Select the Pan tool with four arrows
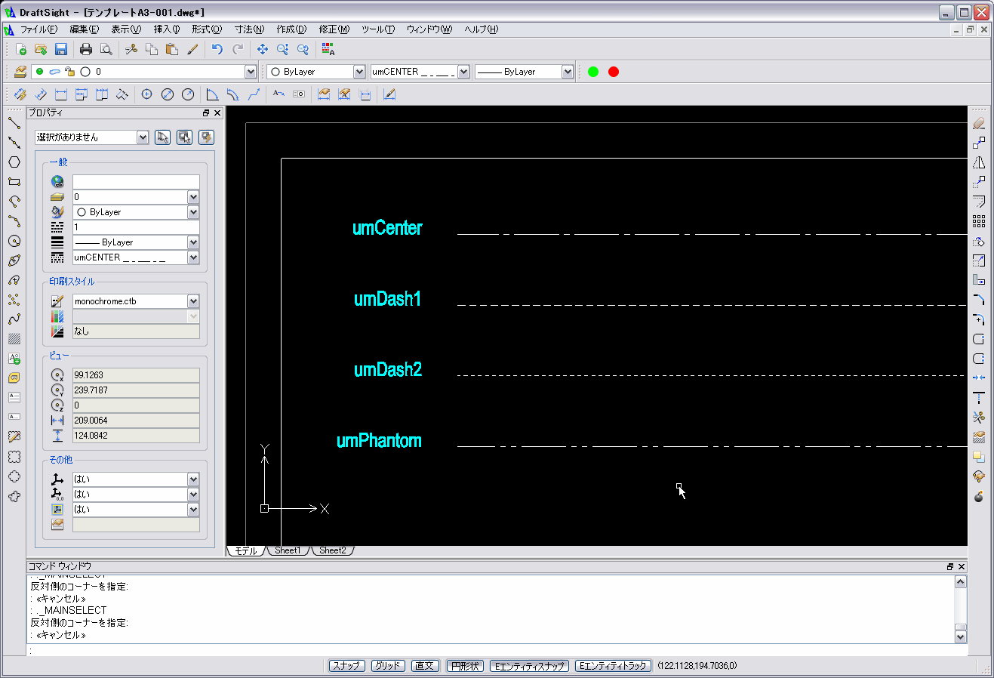 [x=263, y=49]
